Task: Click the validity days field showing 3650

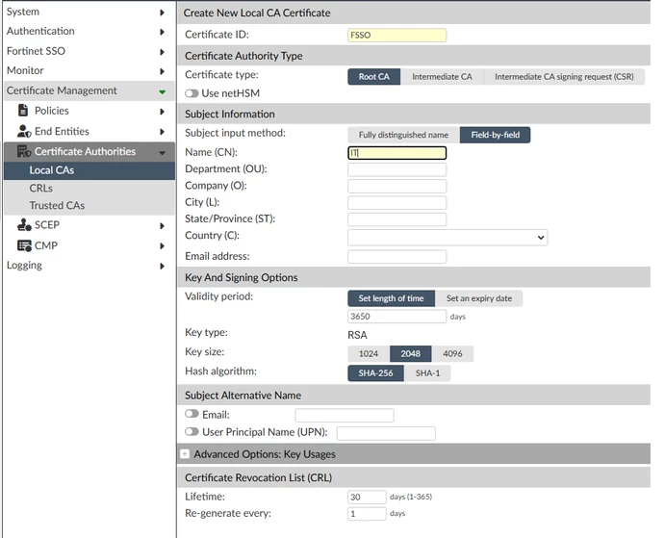Action: [396, 316]
